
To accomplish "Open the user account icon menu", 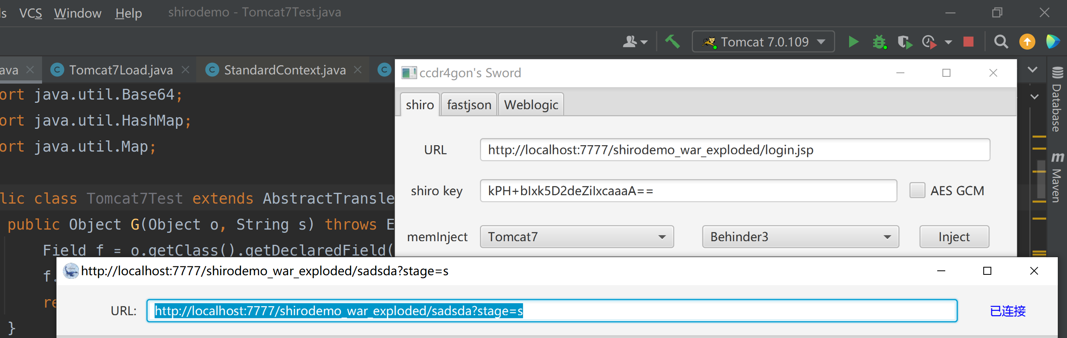I will (635, 42).
